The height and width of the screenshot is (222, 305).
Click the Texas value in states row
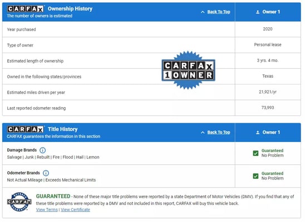pyautogui.click(x=268, y=76)
